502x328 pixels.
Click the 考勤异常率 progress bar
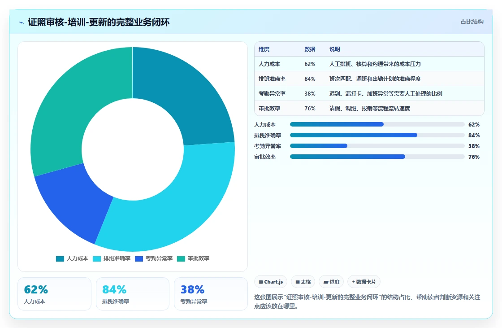(377, 146)
